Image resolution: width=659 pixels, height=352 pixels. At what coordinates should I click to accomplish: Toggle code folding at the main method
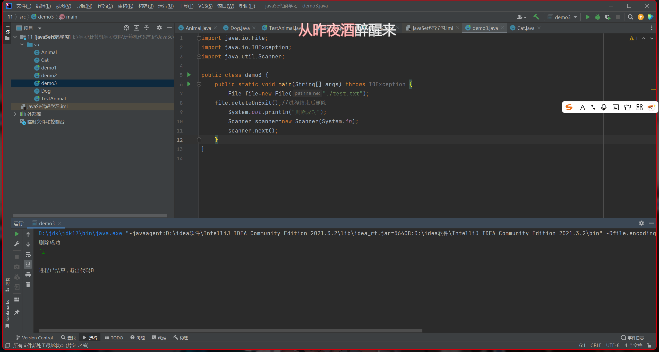[x=199, y=84]
